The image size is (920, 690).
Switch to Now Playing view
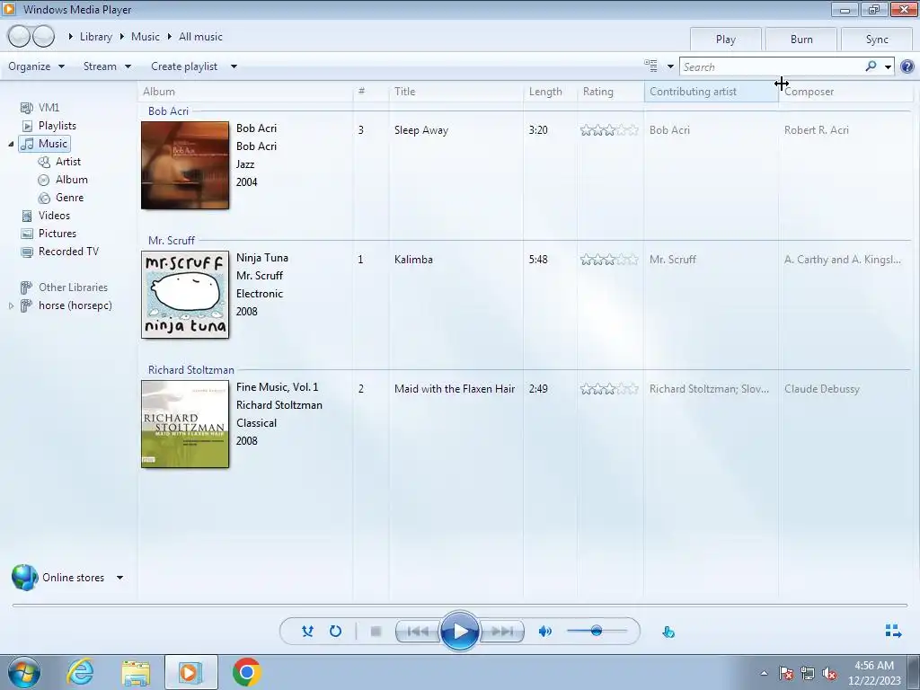coord(893,632)
